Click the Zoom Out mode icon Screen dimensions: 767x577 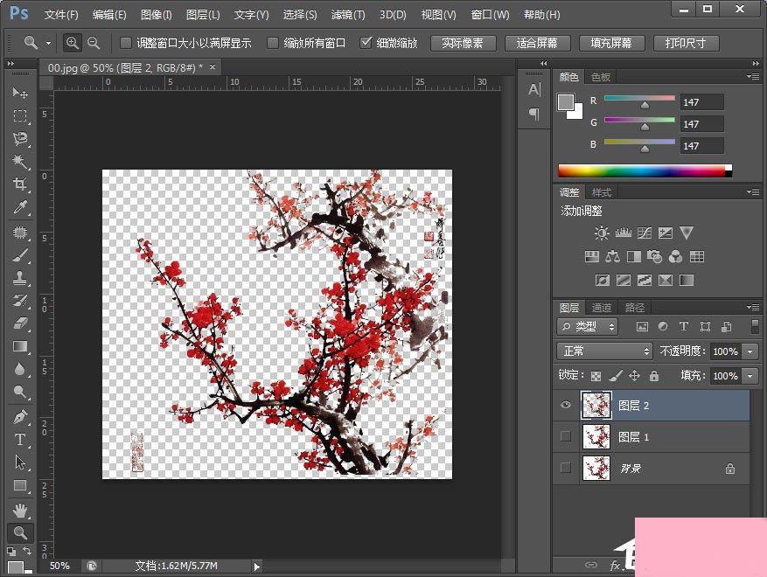(94, 43)
